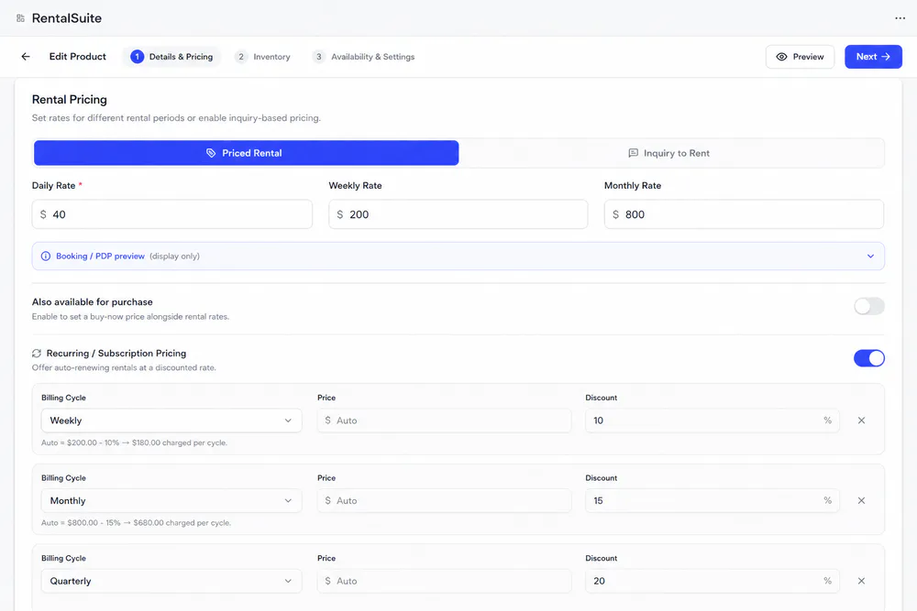The width and height of the screenshot is (917, 611).
Task: Click the RentalSuite app name
Action: pos(67,18)
